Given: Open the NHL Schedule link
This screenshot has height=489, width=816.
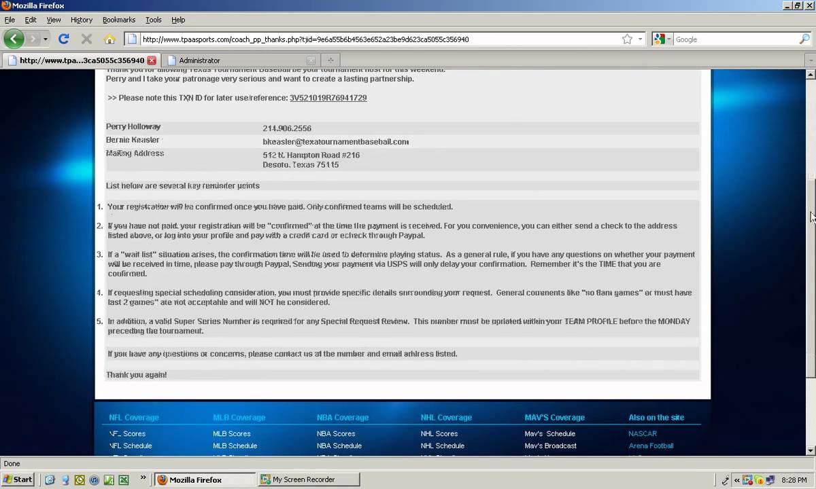Looking at the screenshot, I should 443,446.
